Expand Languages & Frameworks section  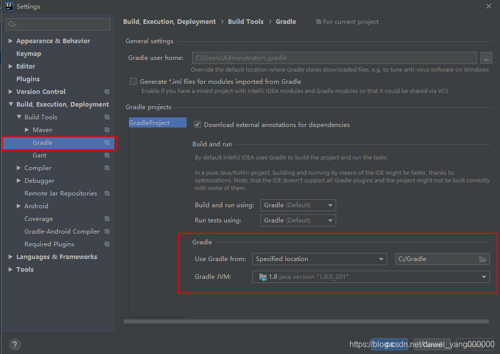[11, 256]
